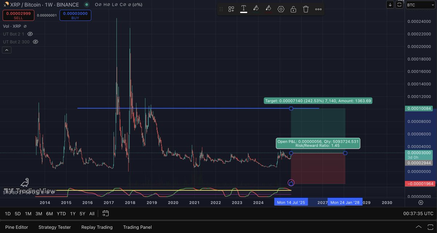Toggle visibility of UT Bot 2 300 indicator
437x233 pixels.
point(35,42)
